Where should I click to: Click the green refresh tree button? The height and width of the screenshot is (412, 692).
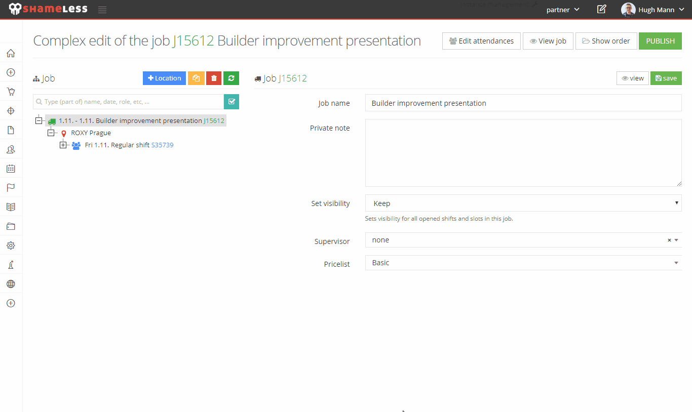point(231,78)
